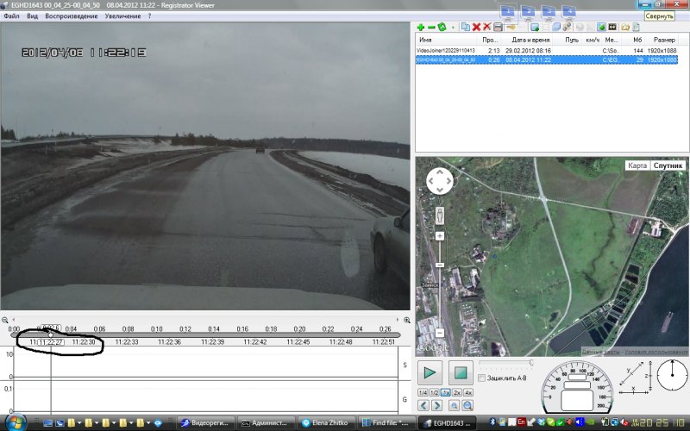690x431 pixels.
Task: Switch map to Карта view
Action: (x=637, y=165)
